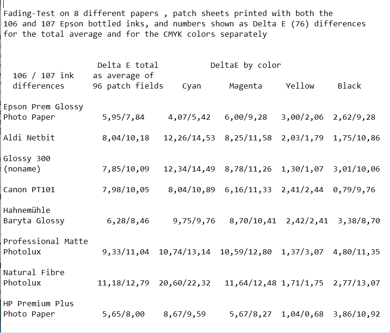The height and width of the screenshot is (334, 390).
Task: Click the 'Aldi Netbit' paper name
Action: 29,138
